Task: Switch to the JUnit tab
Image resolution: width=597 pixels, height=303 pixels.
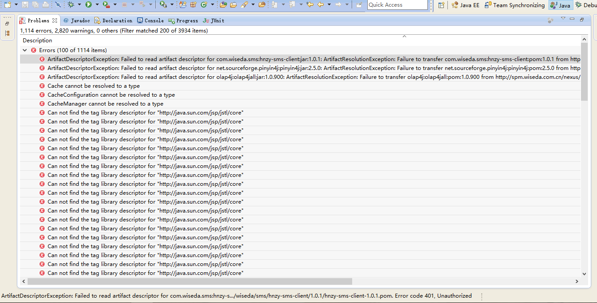Action: pos(214,20)
